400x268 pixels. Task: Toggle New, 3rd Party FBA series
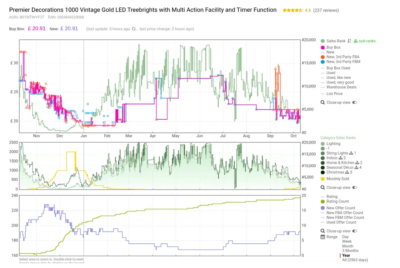340,57
